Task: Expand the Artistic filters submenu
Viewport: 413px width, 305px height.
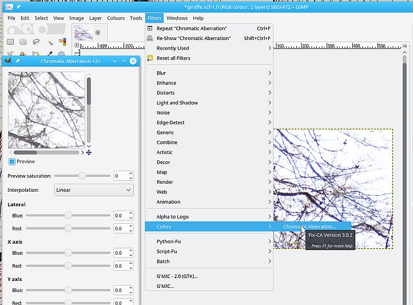Action: point(209,152)
